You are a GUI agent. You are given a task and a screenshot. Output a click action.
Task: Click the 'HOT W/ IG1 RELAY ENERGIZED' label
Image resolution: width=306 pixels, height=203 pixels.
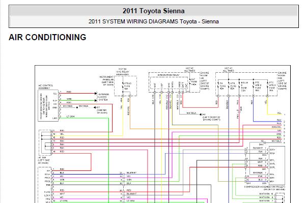pos(123,72)
